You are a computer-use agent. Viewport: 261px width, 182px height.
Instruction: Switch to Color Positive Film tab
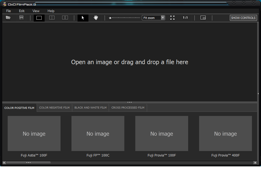[x=19, y=108]
